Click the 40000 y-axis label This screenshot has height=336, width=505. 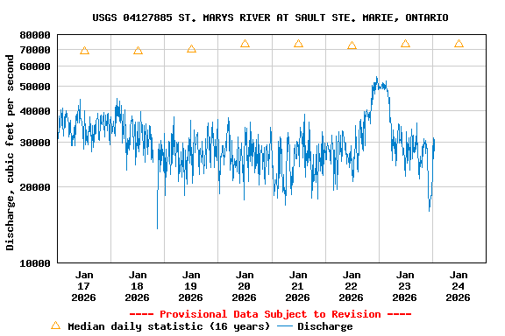(x=35, y=111)
